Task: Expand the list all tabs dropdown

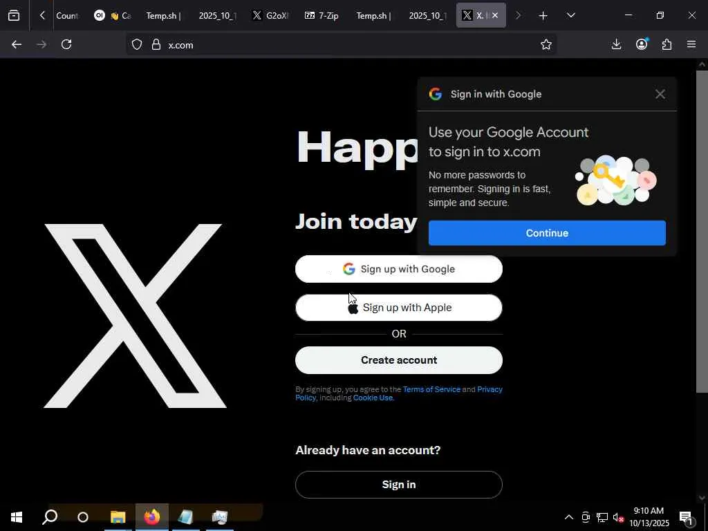Action: tap(570, 15)
